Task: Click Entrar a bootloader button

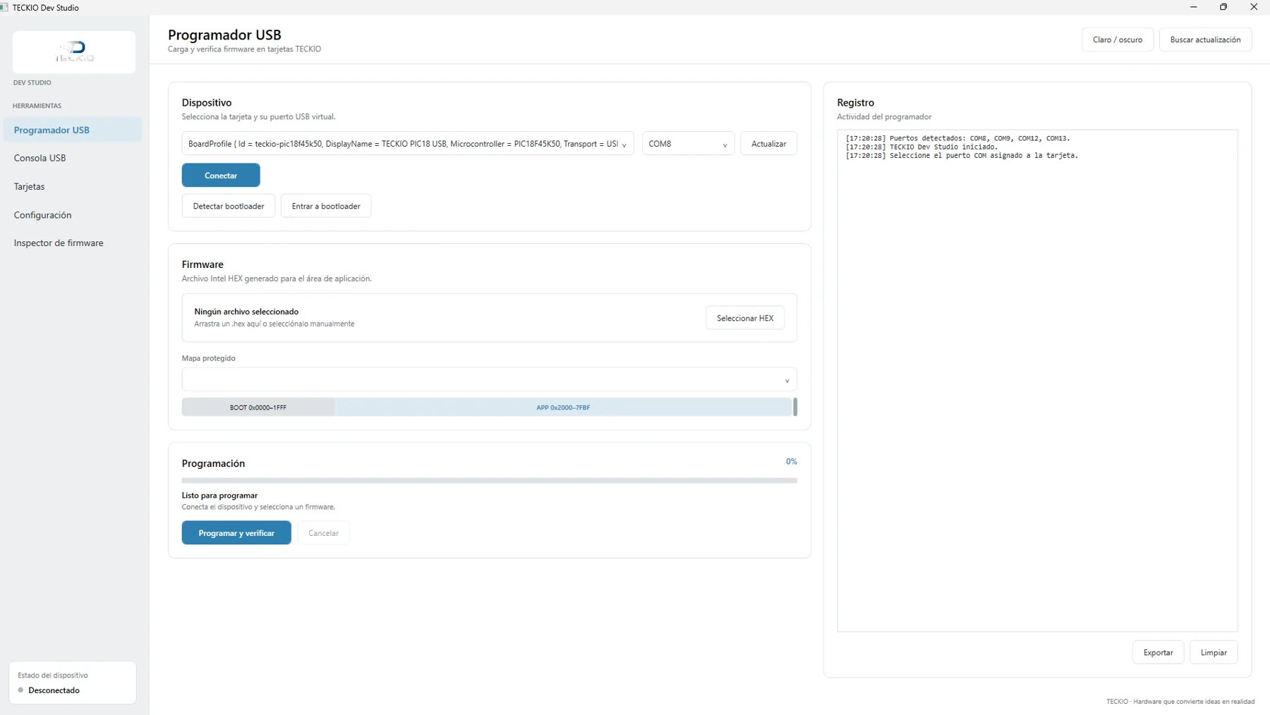Action: [x=326, y=206]
